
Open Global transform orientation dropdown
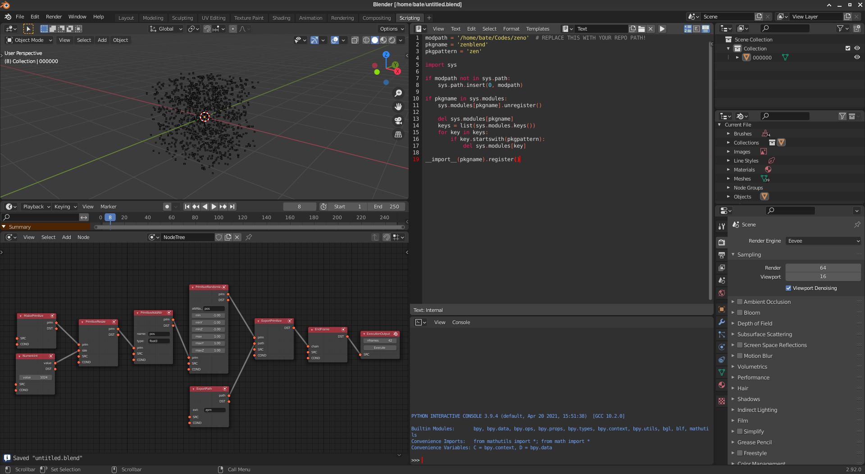point(166,29)
